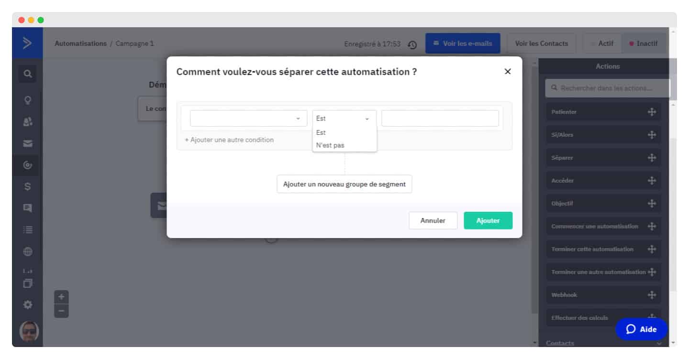Zoom in with the plus button
The width and height of the screenshot is (689, 359).
click(61, 296)
